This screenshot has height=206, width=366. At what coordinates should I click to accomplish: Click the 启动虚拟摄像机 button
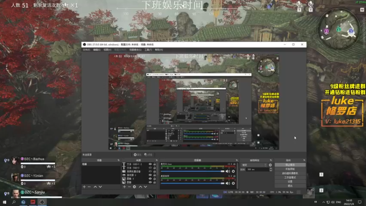[290, 173]
